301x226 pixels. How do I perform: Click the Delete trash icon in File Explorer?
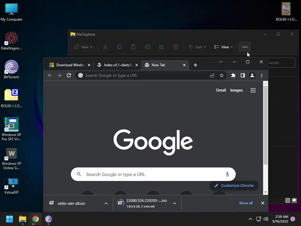(176, 47)
